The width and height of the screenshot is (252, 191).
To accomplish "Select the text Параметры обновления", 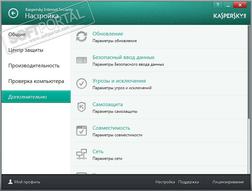I will (114, 41).
